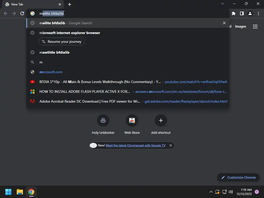Open the Google apps grid

[x=255, y=27]
